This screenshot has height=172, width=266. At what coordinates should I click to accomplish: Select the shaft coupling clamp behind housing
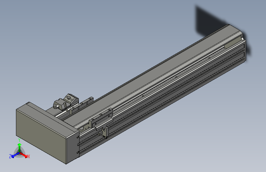pyautogui.click(x=66, y=102)
